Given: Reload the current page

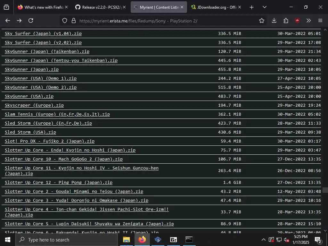Looking at the screenshot, I should click(31, 20).
